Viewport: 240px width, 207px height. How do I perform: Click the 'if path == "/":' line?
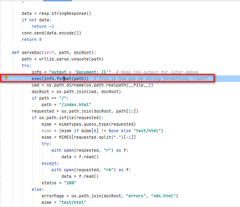[x=50, y=98]
